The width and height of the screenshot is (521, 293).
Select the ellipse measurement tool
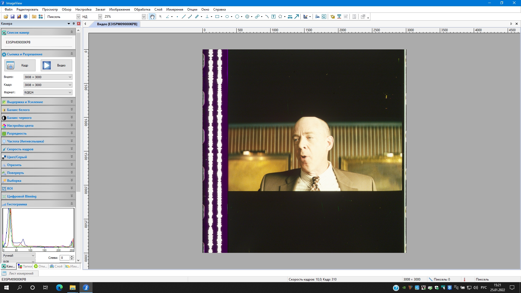[227, 17]
